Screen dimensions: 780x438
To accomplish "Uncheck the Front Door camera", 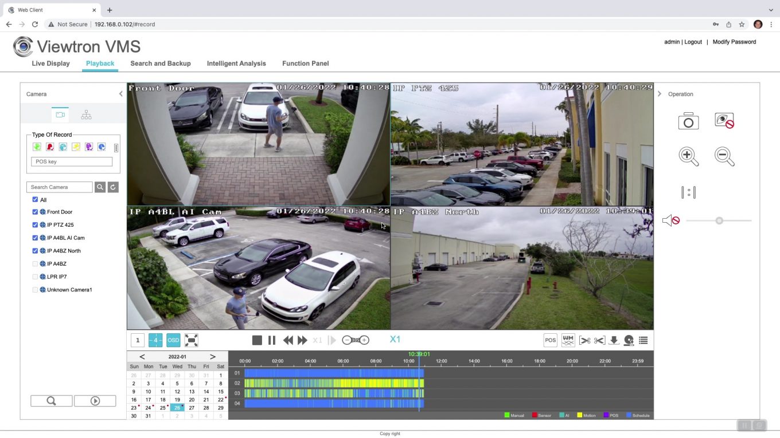I will [35, 212].
